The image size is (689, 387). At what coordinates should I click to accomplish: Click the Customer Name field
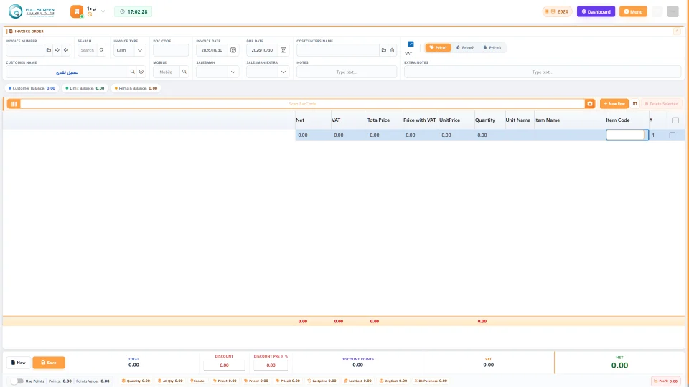tap(67, 72)
